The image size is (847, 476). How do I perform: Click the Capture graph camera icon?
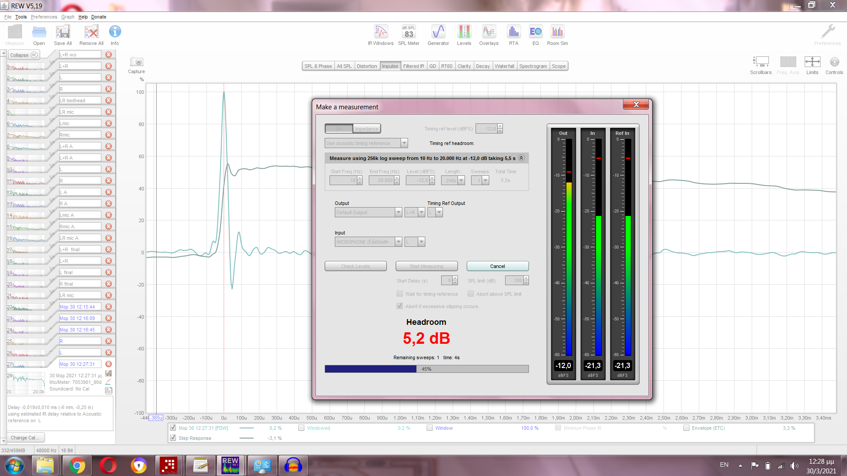tap(136, 62)
